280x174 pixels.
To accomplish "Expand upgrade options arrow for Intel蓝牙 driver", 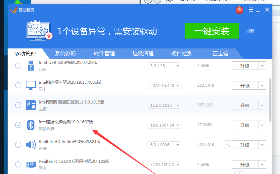I will click(x=262, y=125).
